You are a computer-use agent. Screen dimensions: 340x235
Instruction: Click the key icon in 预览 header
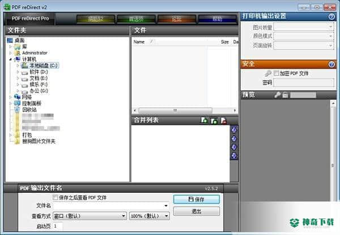click(277, 95)
